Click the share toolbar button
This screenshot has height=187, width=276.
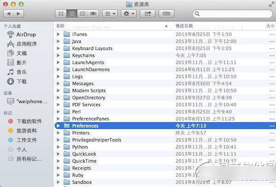tap(148, 14)
